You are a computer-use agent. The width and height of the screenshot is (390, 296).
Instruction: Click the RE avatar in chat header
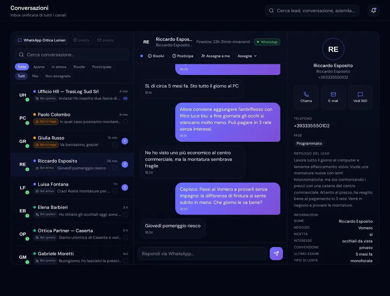pyautogui.click(x=146, y=42)
